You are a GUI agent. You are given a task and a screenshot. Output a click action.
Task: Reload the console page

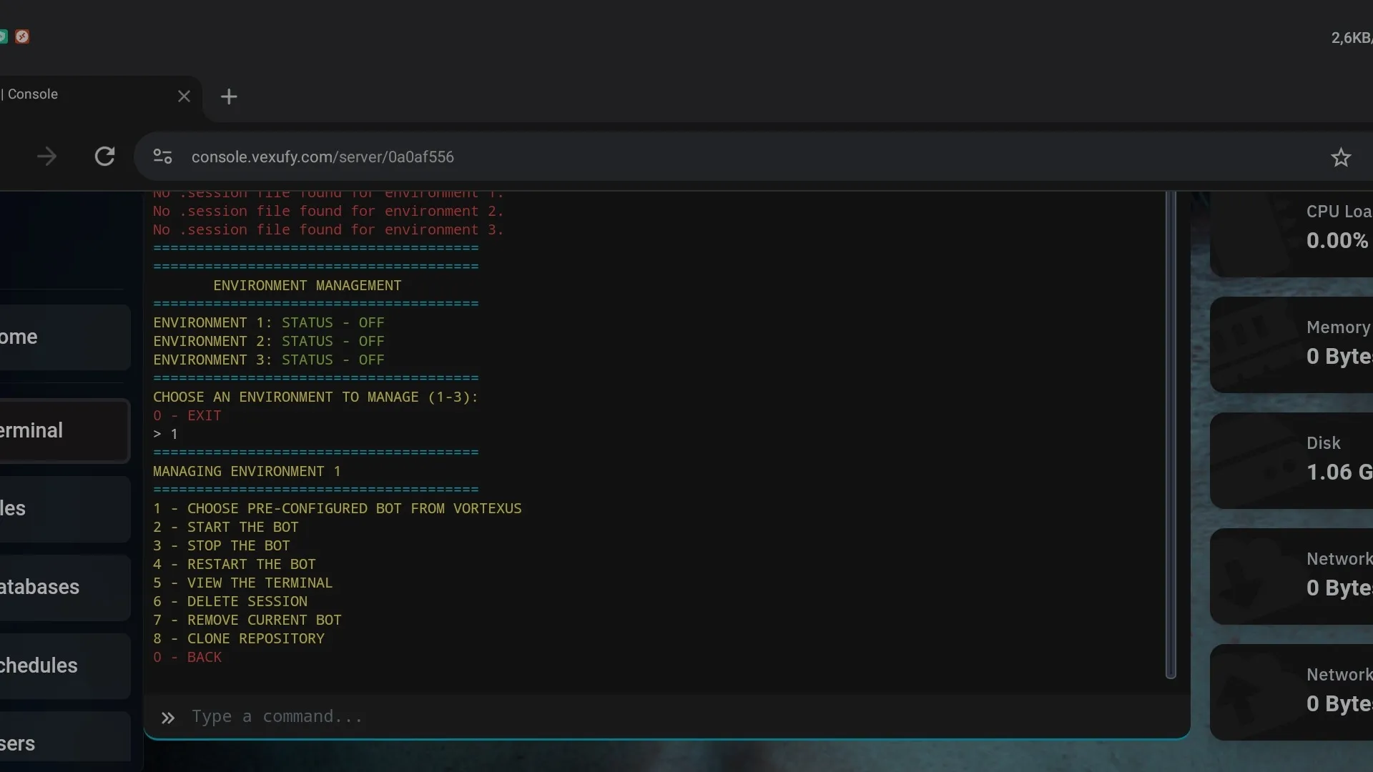coord(105,157)
